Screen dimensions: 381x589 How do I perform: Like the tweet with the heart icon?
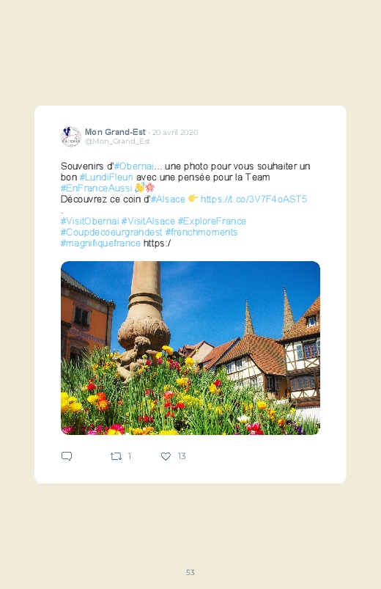point(166,456)
